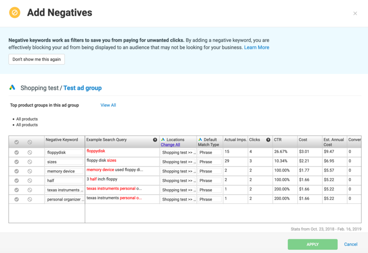The height and width of the screenshot is (253, 368).
Task: Click Don't show me this again button
Action: pyautogui.click(x=37, y=59)
